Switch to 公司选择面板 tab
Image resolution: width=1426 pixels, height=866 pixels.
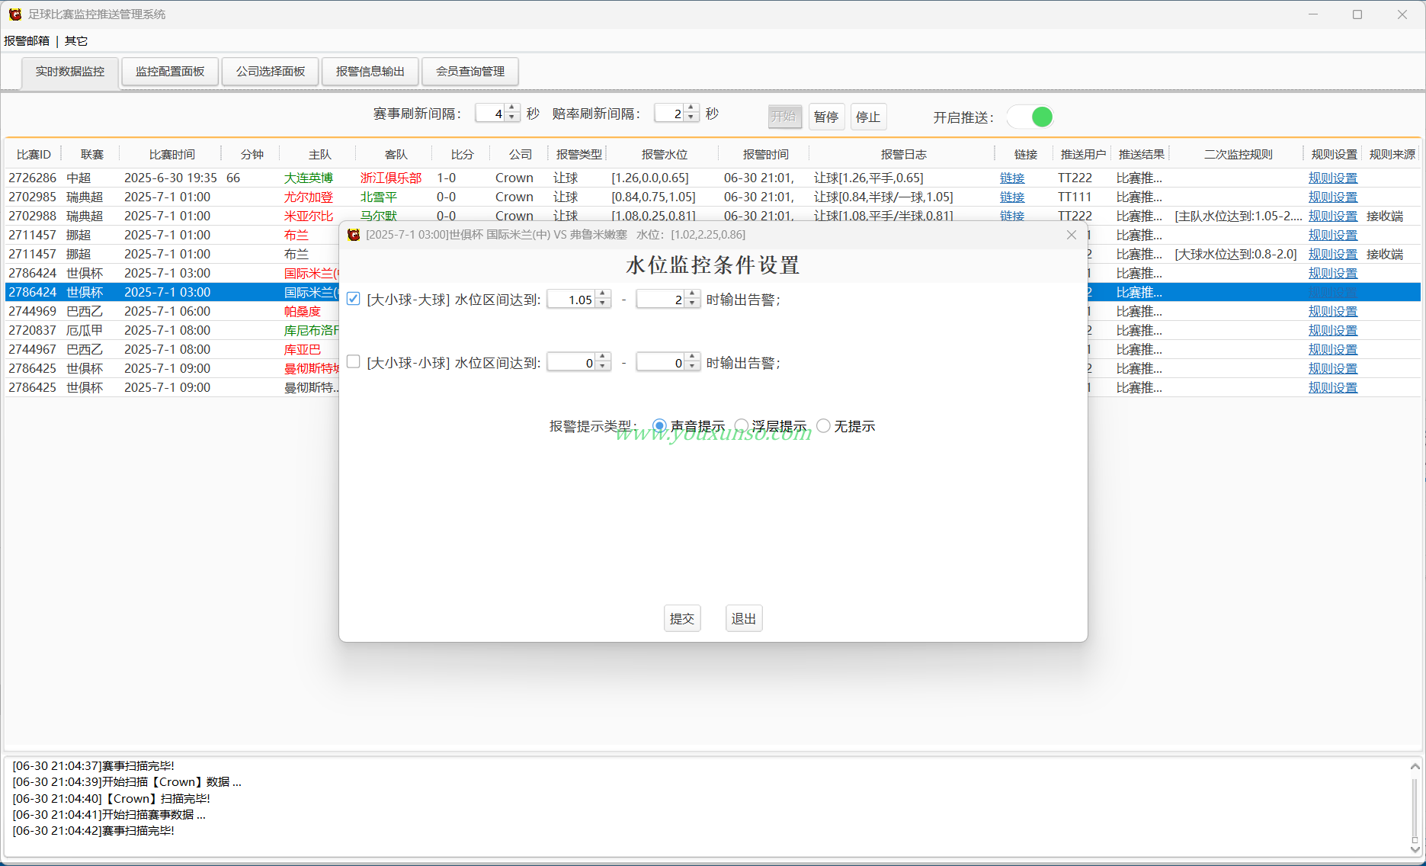pos(271,72)
